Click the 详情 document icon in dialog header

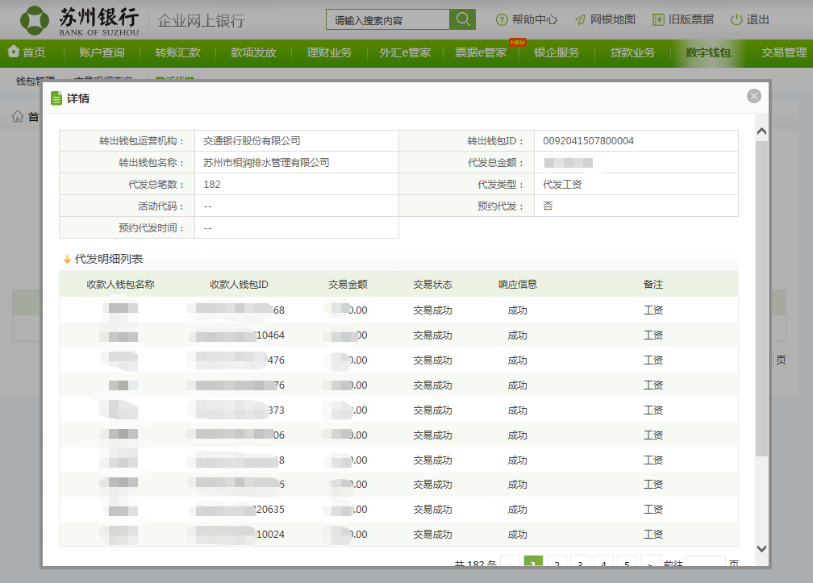point(56,98)
